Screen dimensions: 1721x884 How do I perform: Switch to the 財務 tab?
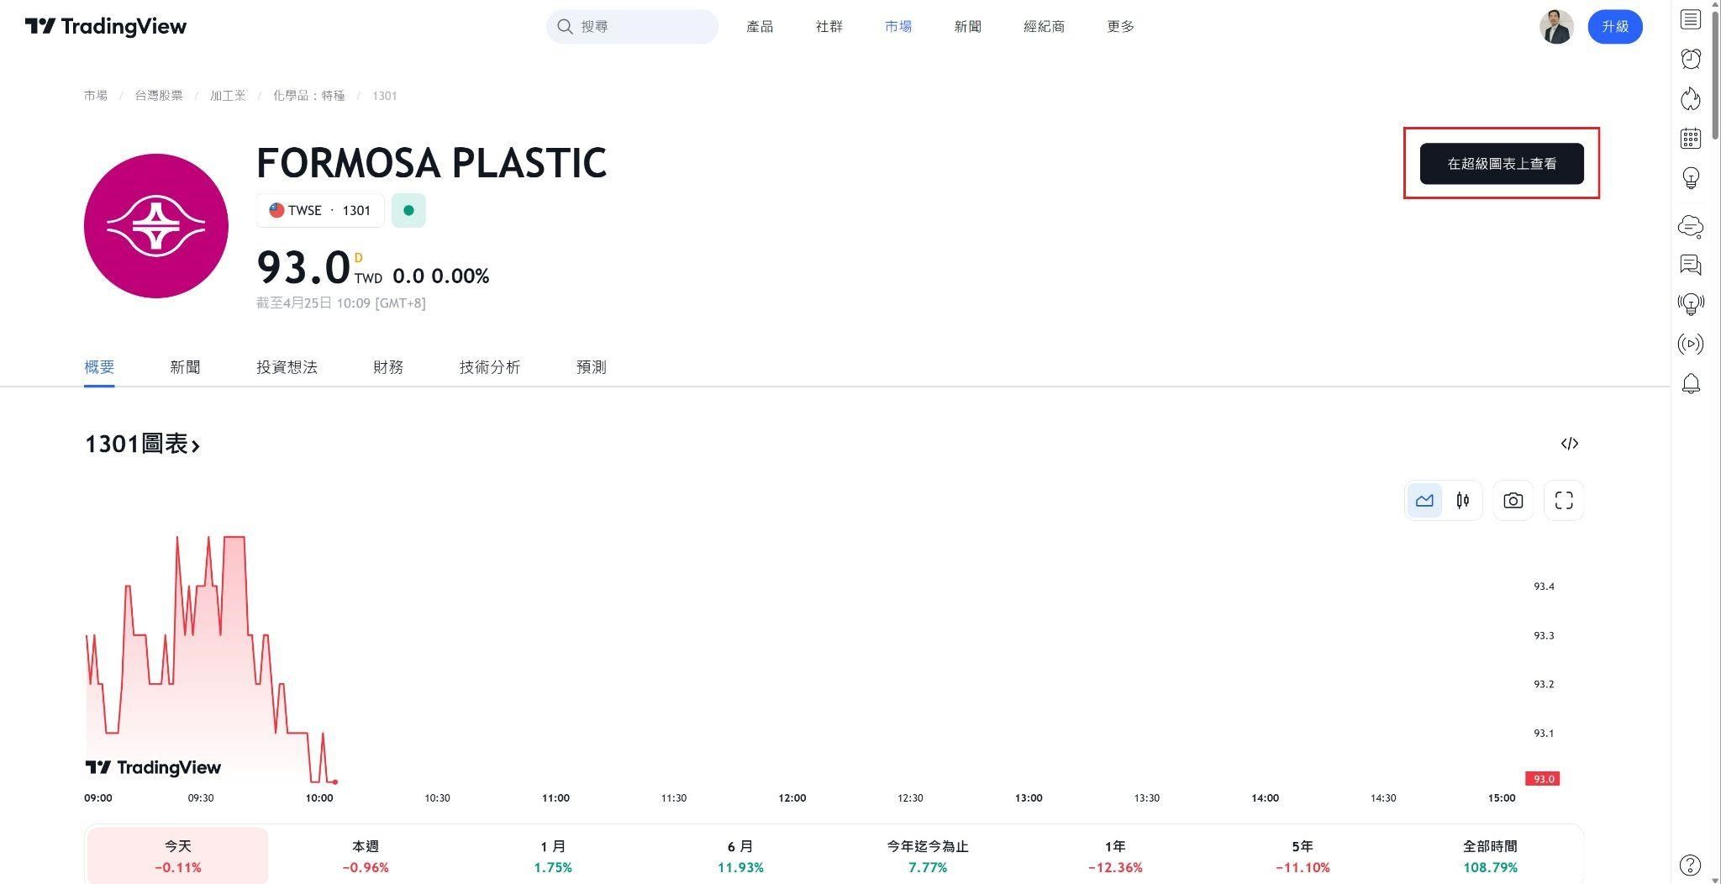(388, 367)
